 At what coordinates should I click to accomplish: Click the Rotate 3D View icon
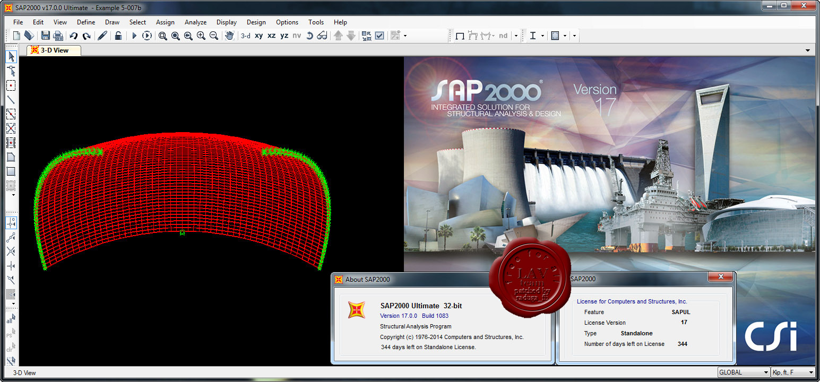point(309,36)
